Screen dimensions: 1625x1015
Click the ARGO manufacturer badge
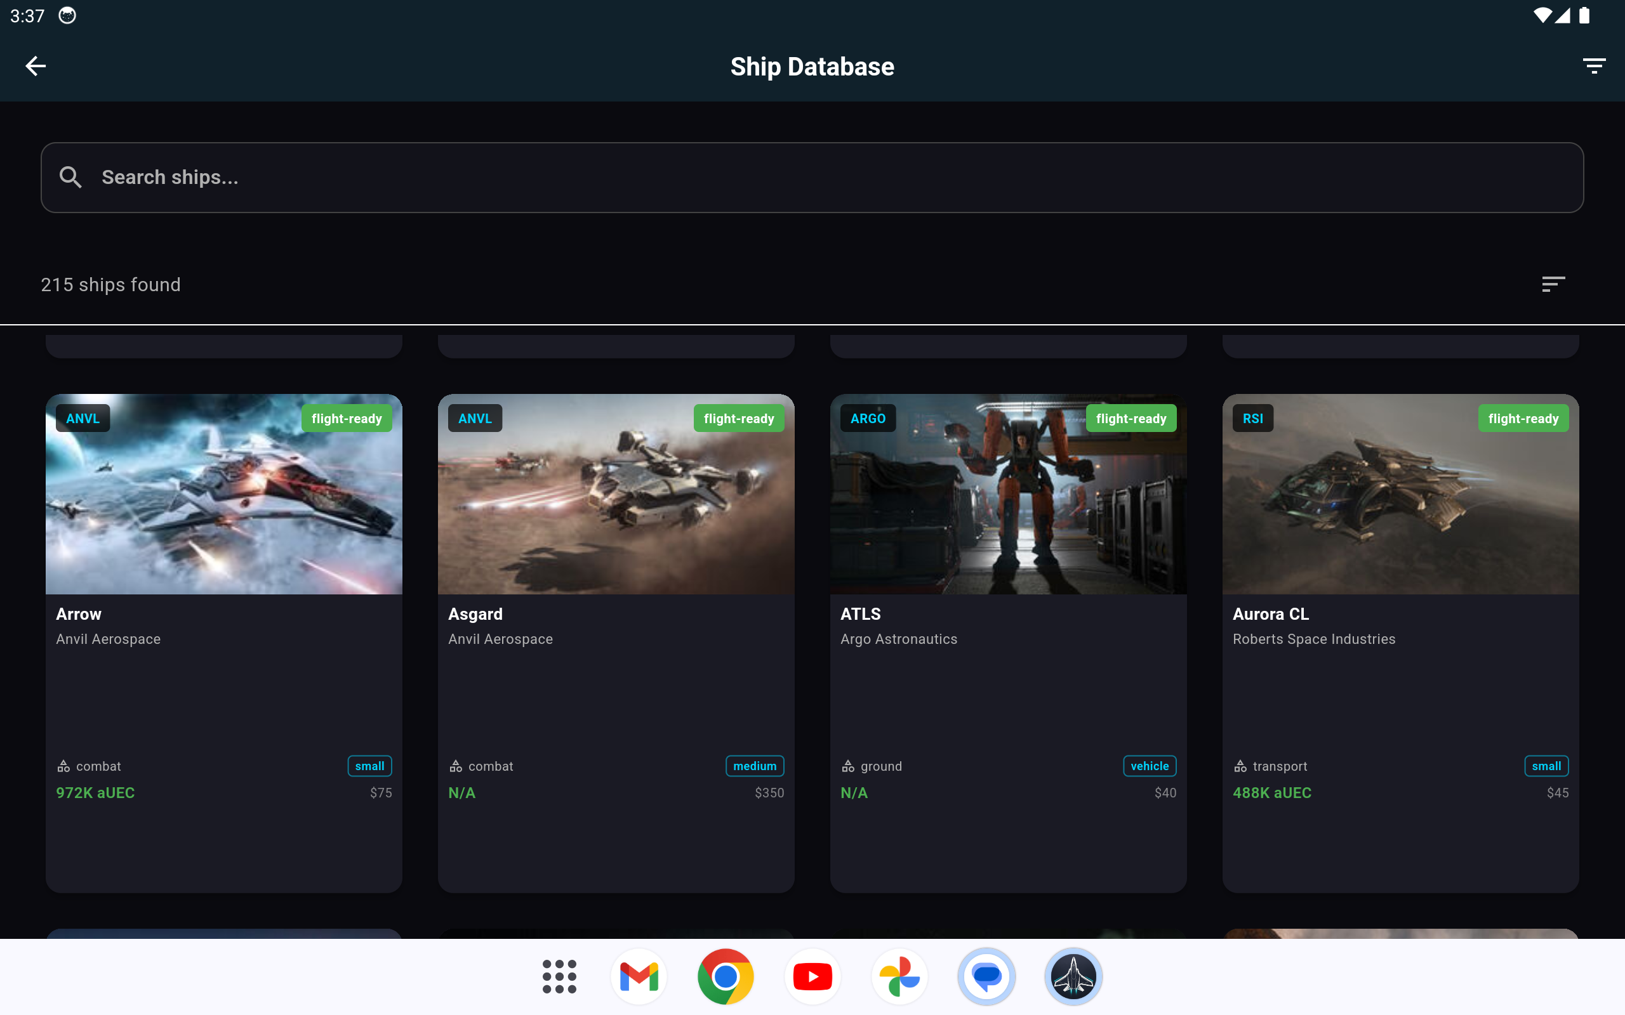868,418
